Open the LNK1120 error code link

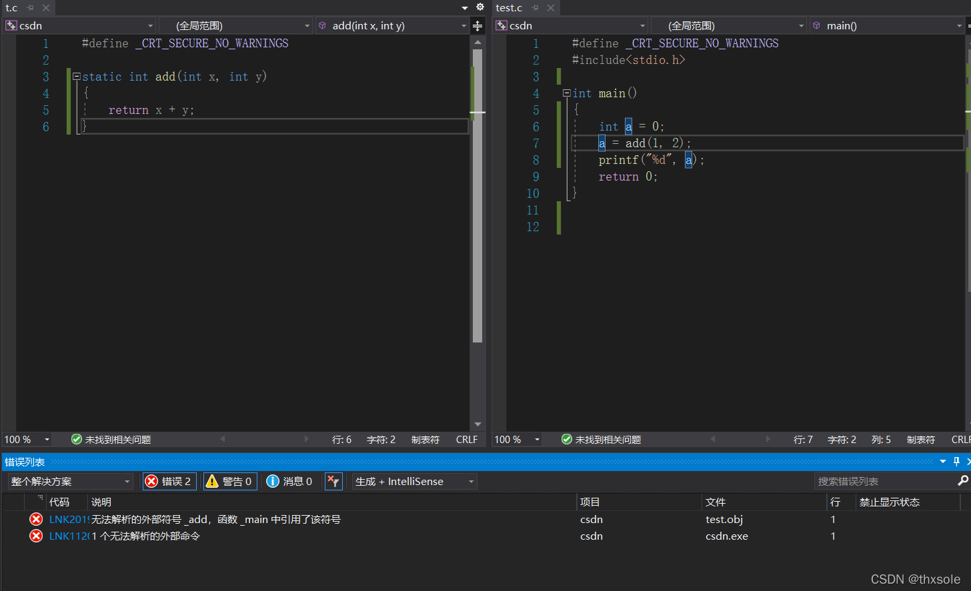69,536
